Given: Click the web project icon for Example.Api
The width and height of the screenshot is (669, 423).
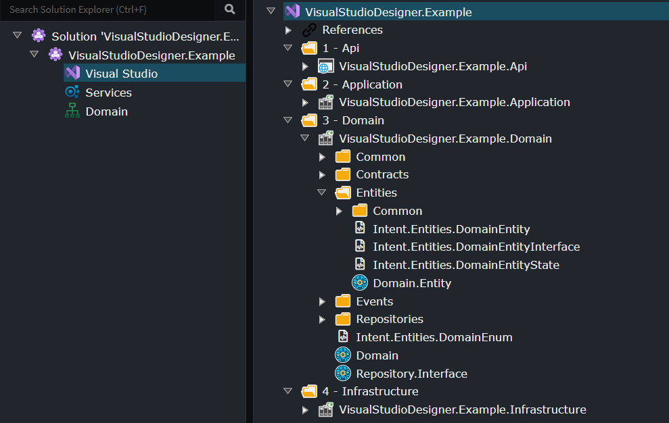Looking at the screenshot, I should (326, 66).
